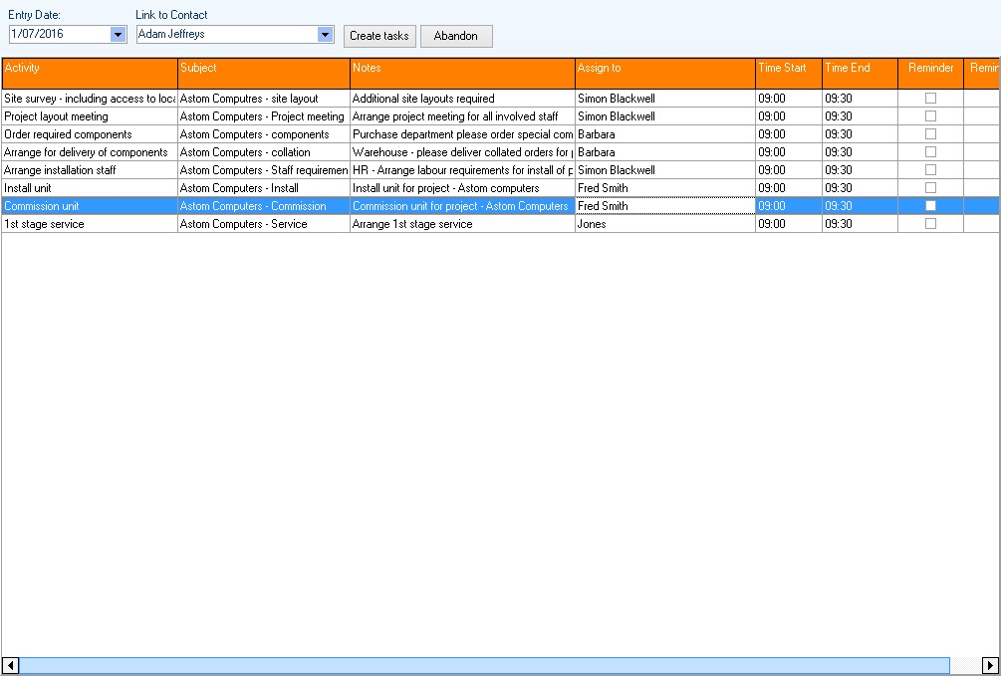Viewport: 1001px width, 676px height.
Task: Expand the Link to Contact dropdown
Action: pyautogui.click(x=325, y=35)
